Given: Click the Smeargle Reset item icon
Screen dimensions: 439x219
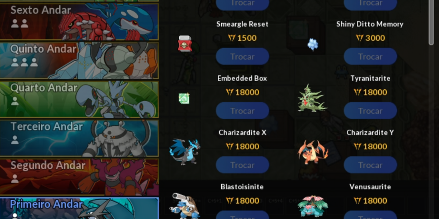Looking at the screenshot, I should point(185,44).
